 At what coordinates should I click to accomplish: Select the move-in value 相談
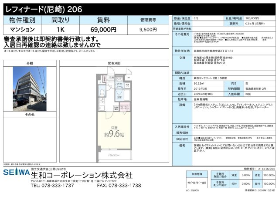248,94
